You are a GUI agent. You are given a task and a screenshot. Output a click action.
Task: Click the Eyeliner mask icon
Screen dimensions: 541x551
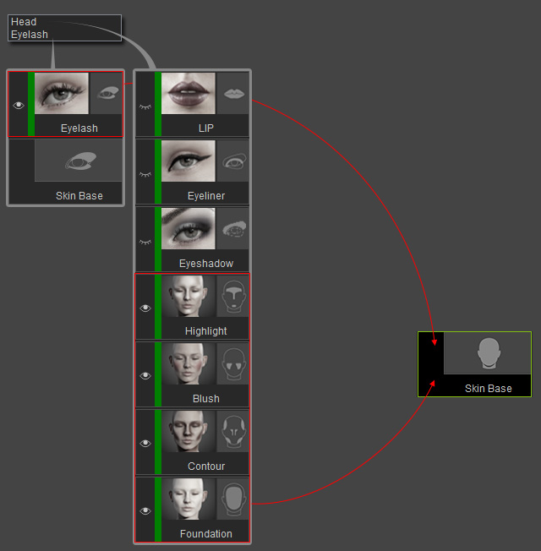[233, 161]
